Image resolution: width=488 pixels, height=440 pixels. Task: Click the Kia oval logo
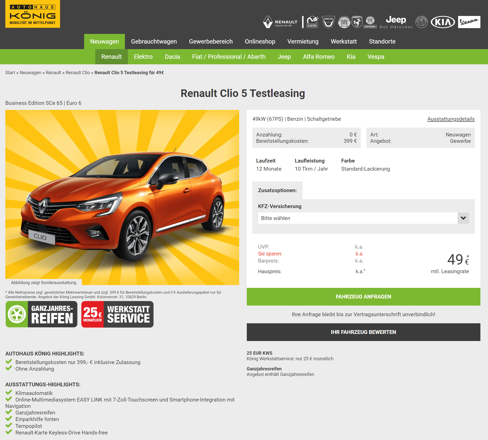tap(443, 22)
